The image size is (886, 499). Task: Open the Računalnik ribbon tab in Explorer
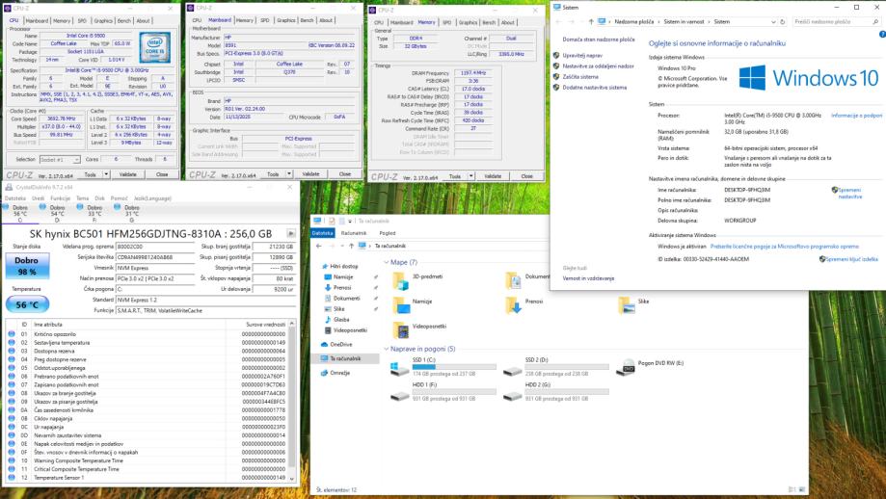click(x=354, y=233)
